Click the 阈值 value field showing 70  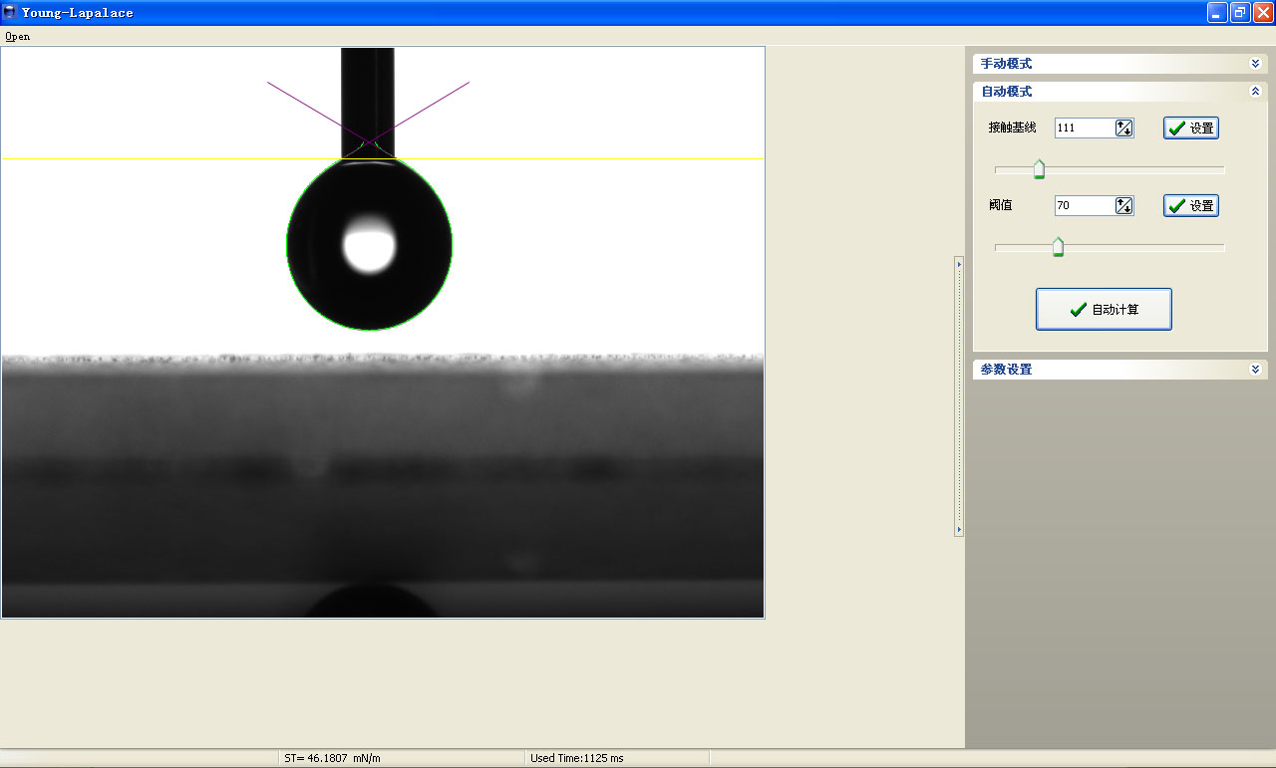click(1085, 205)
